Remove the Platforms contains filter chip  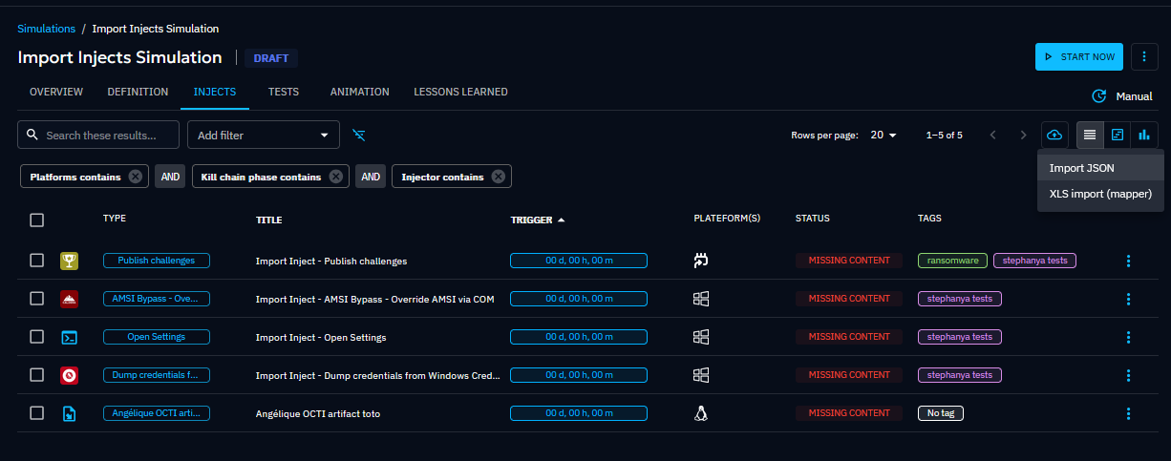136,177
